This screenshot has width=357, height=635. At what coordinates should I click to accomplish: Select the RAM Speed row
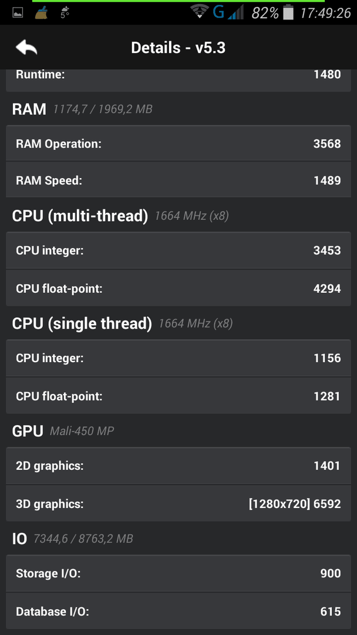click(178, 180)
